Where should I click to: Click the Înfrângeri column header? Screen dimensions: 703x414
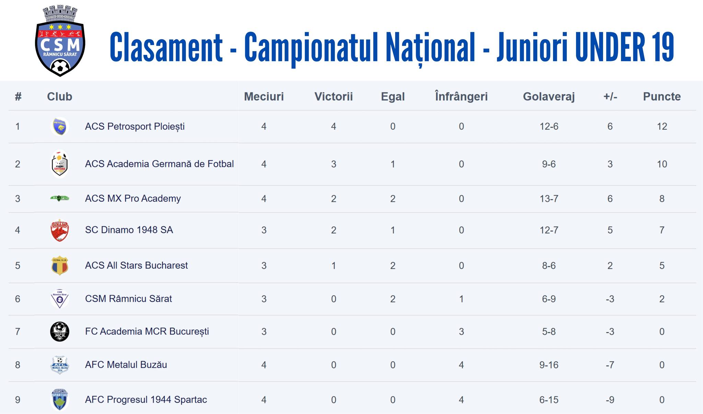point(461,96)
